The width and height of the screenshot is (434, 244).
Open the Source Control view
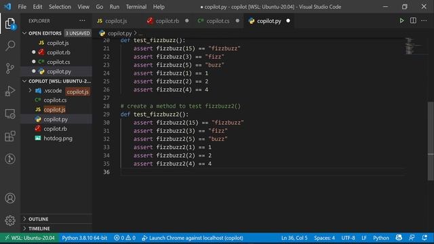tap(10, 68)
